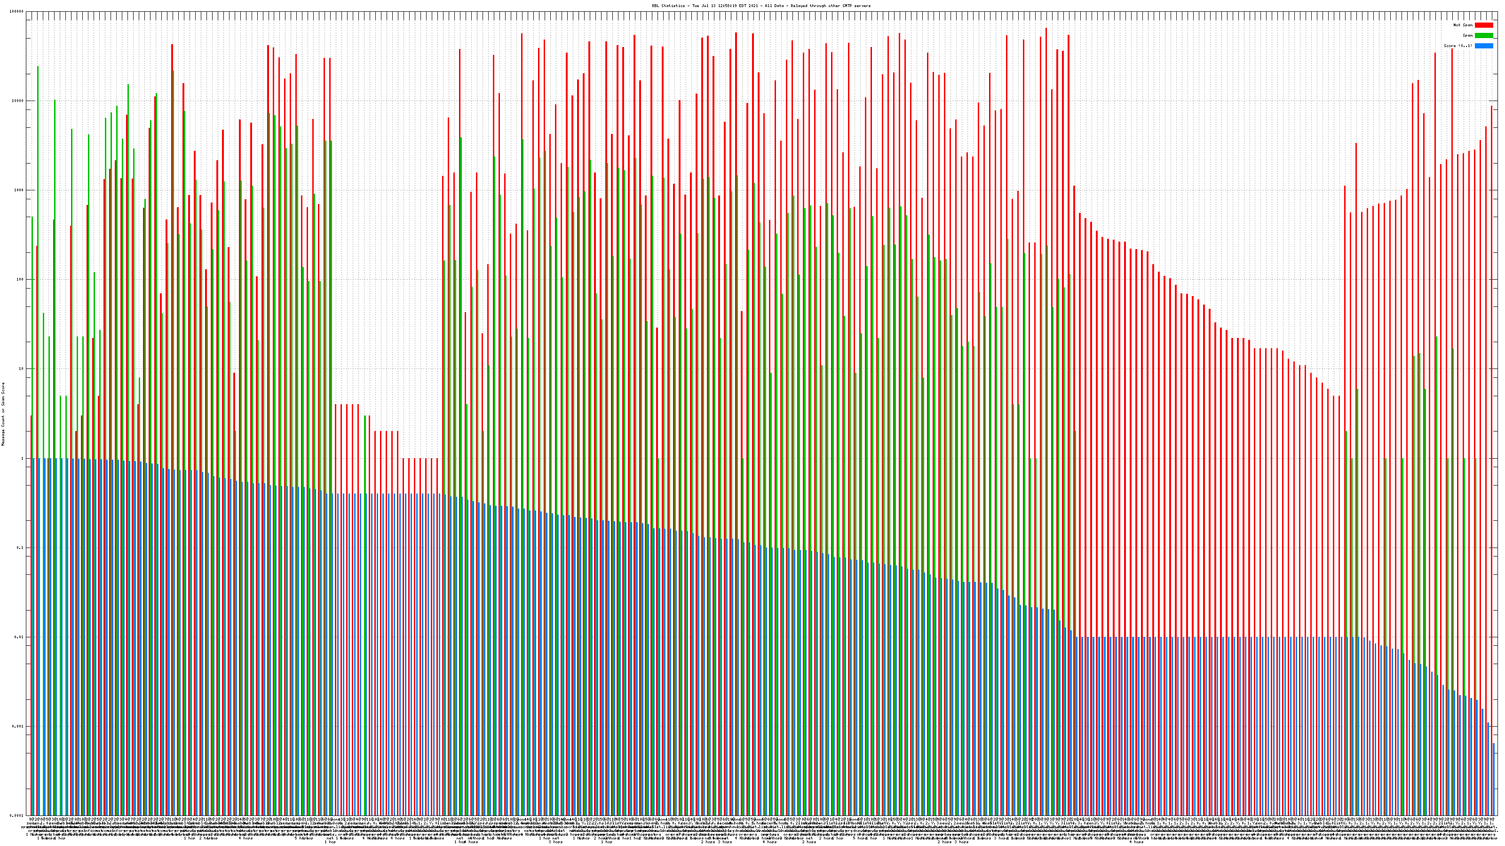Image resolution: width=1505 pixels, height=846 pixels.
Task: Click the 100000 y-axis label
Action: pos(17,12)
